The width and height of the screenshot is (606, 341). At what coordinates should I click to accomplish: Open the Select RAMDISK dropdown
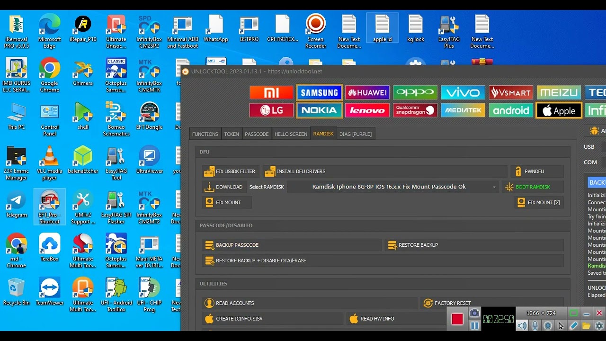[392, 187]
